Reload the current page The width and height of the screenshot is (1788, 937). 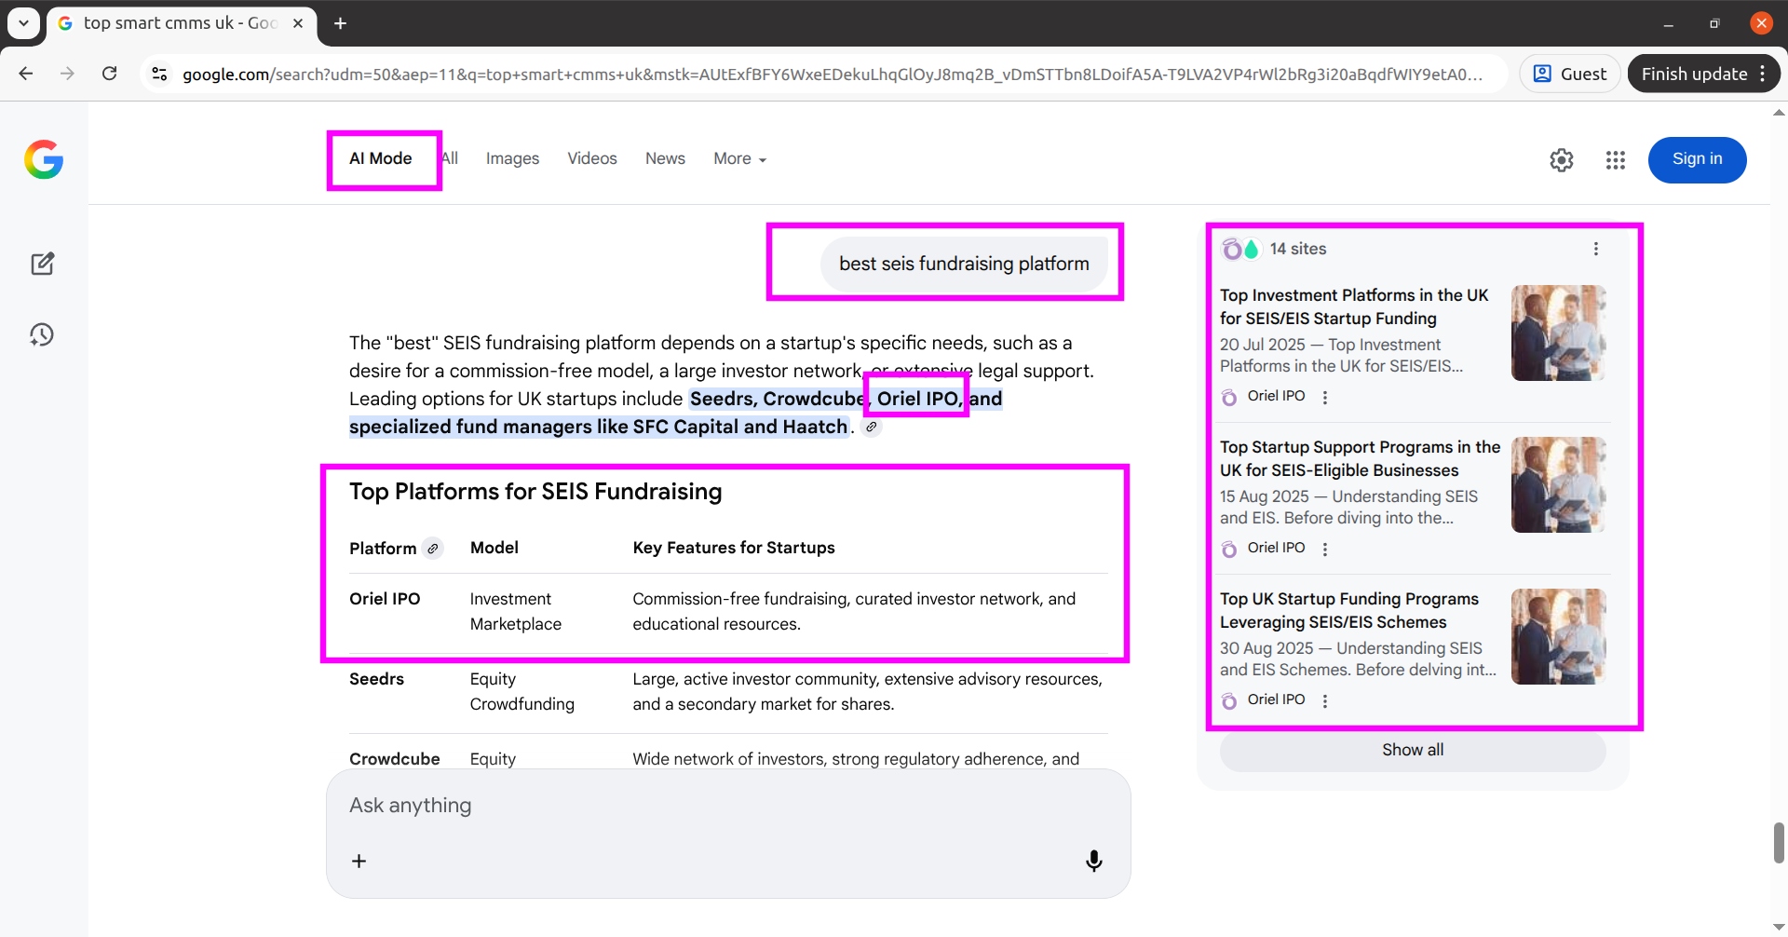[x=109, y=74]
